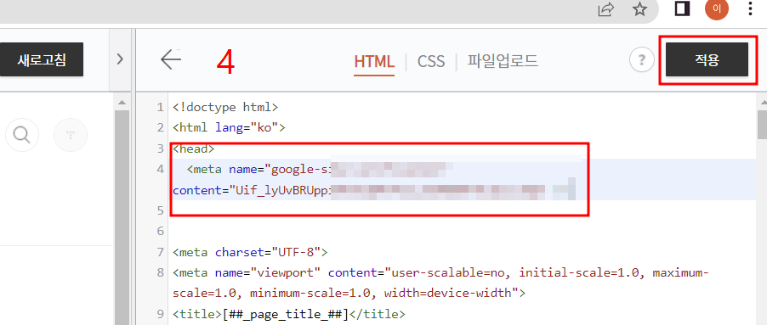767x325 pixels.
Task: Click the meta charset="UTF-8" line
Action: coord(250,252)
